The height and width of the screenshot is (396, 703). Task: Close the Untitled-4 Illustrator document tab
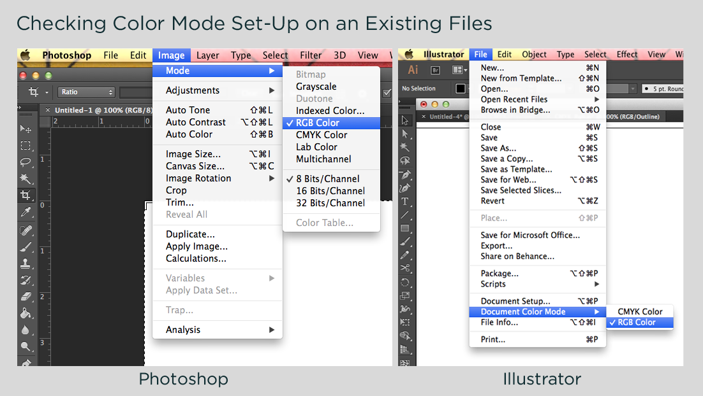click(423, 117)
